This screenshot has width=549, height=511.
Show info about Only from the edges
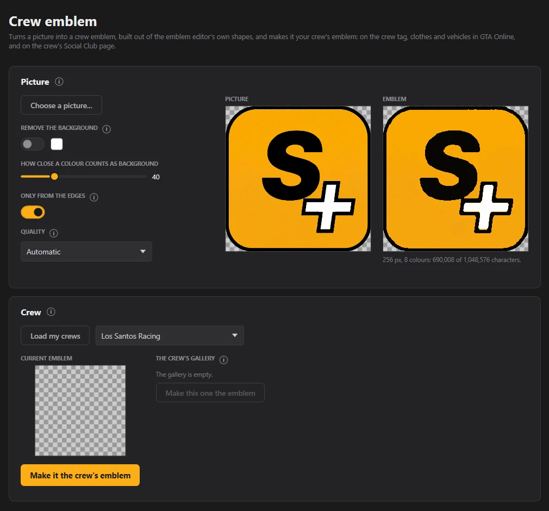[94, 197]
